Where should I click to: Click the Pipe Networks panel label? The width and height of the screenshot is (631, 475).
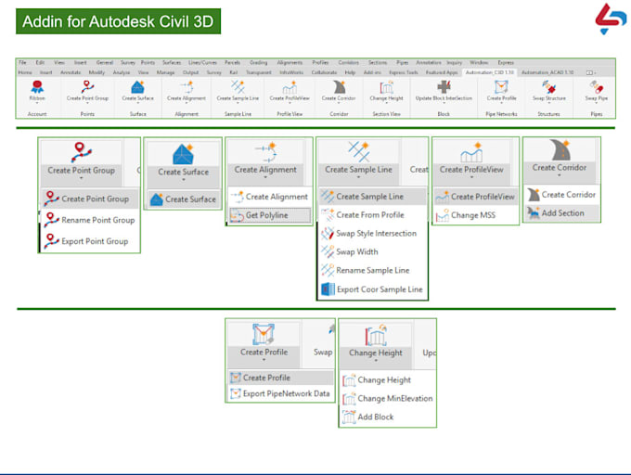point(501,114)
